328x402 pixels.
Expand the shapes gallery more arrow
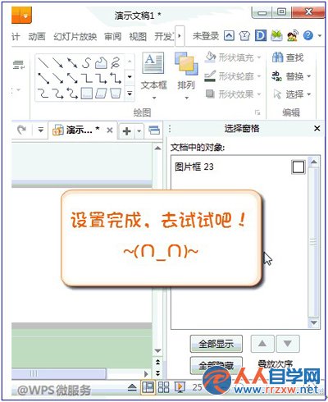(x=130, y=94)
